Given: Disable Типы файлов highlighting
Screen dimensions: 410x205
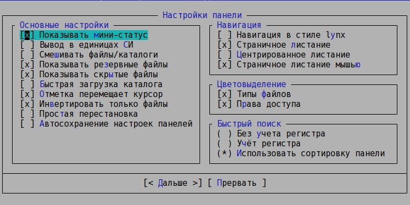Looking at the screenshot, I should [254, 94].
